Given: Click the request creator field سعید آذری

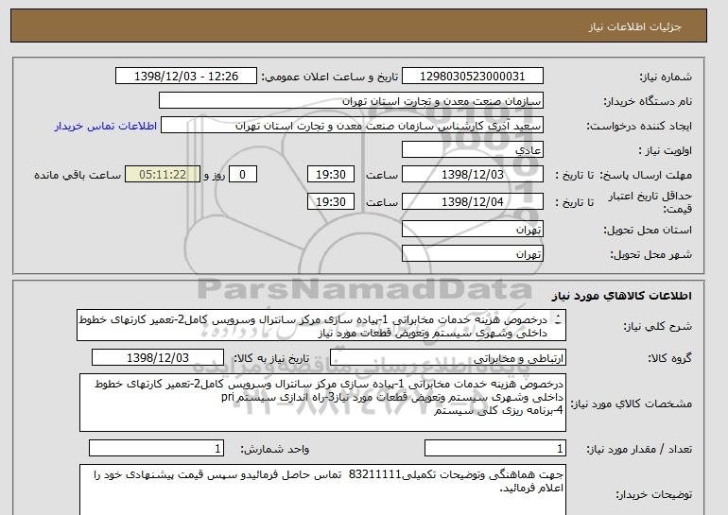Looking at the screenshot, I should coord(352,126).
